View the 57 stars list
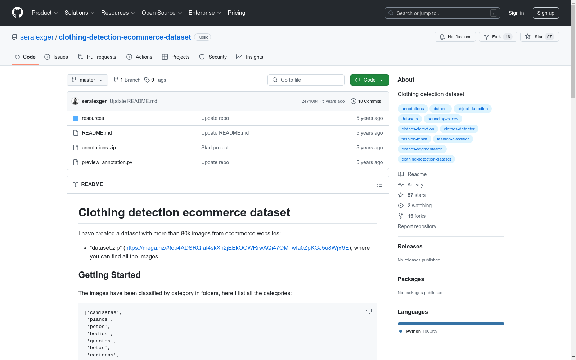Screen dimensions: 576x360 [412, 195]
